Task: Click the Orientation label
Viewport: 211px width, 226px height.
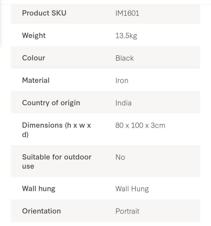Action: [41, 211]
